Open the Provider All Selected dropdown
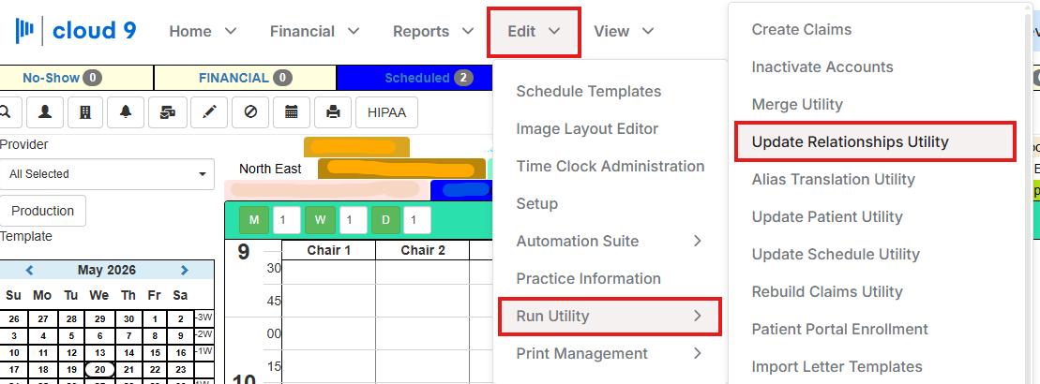Image resolution: width=1040 pixels, height=384 pixels. pyautogui.click(x=107, y=174)
